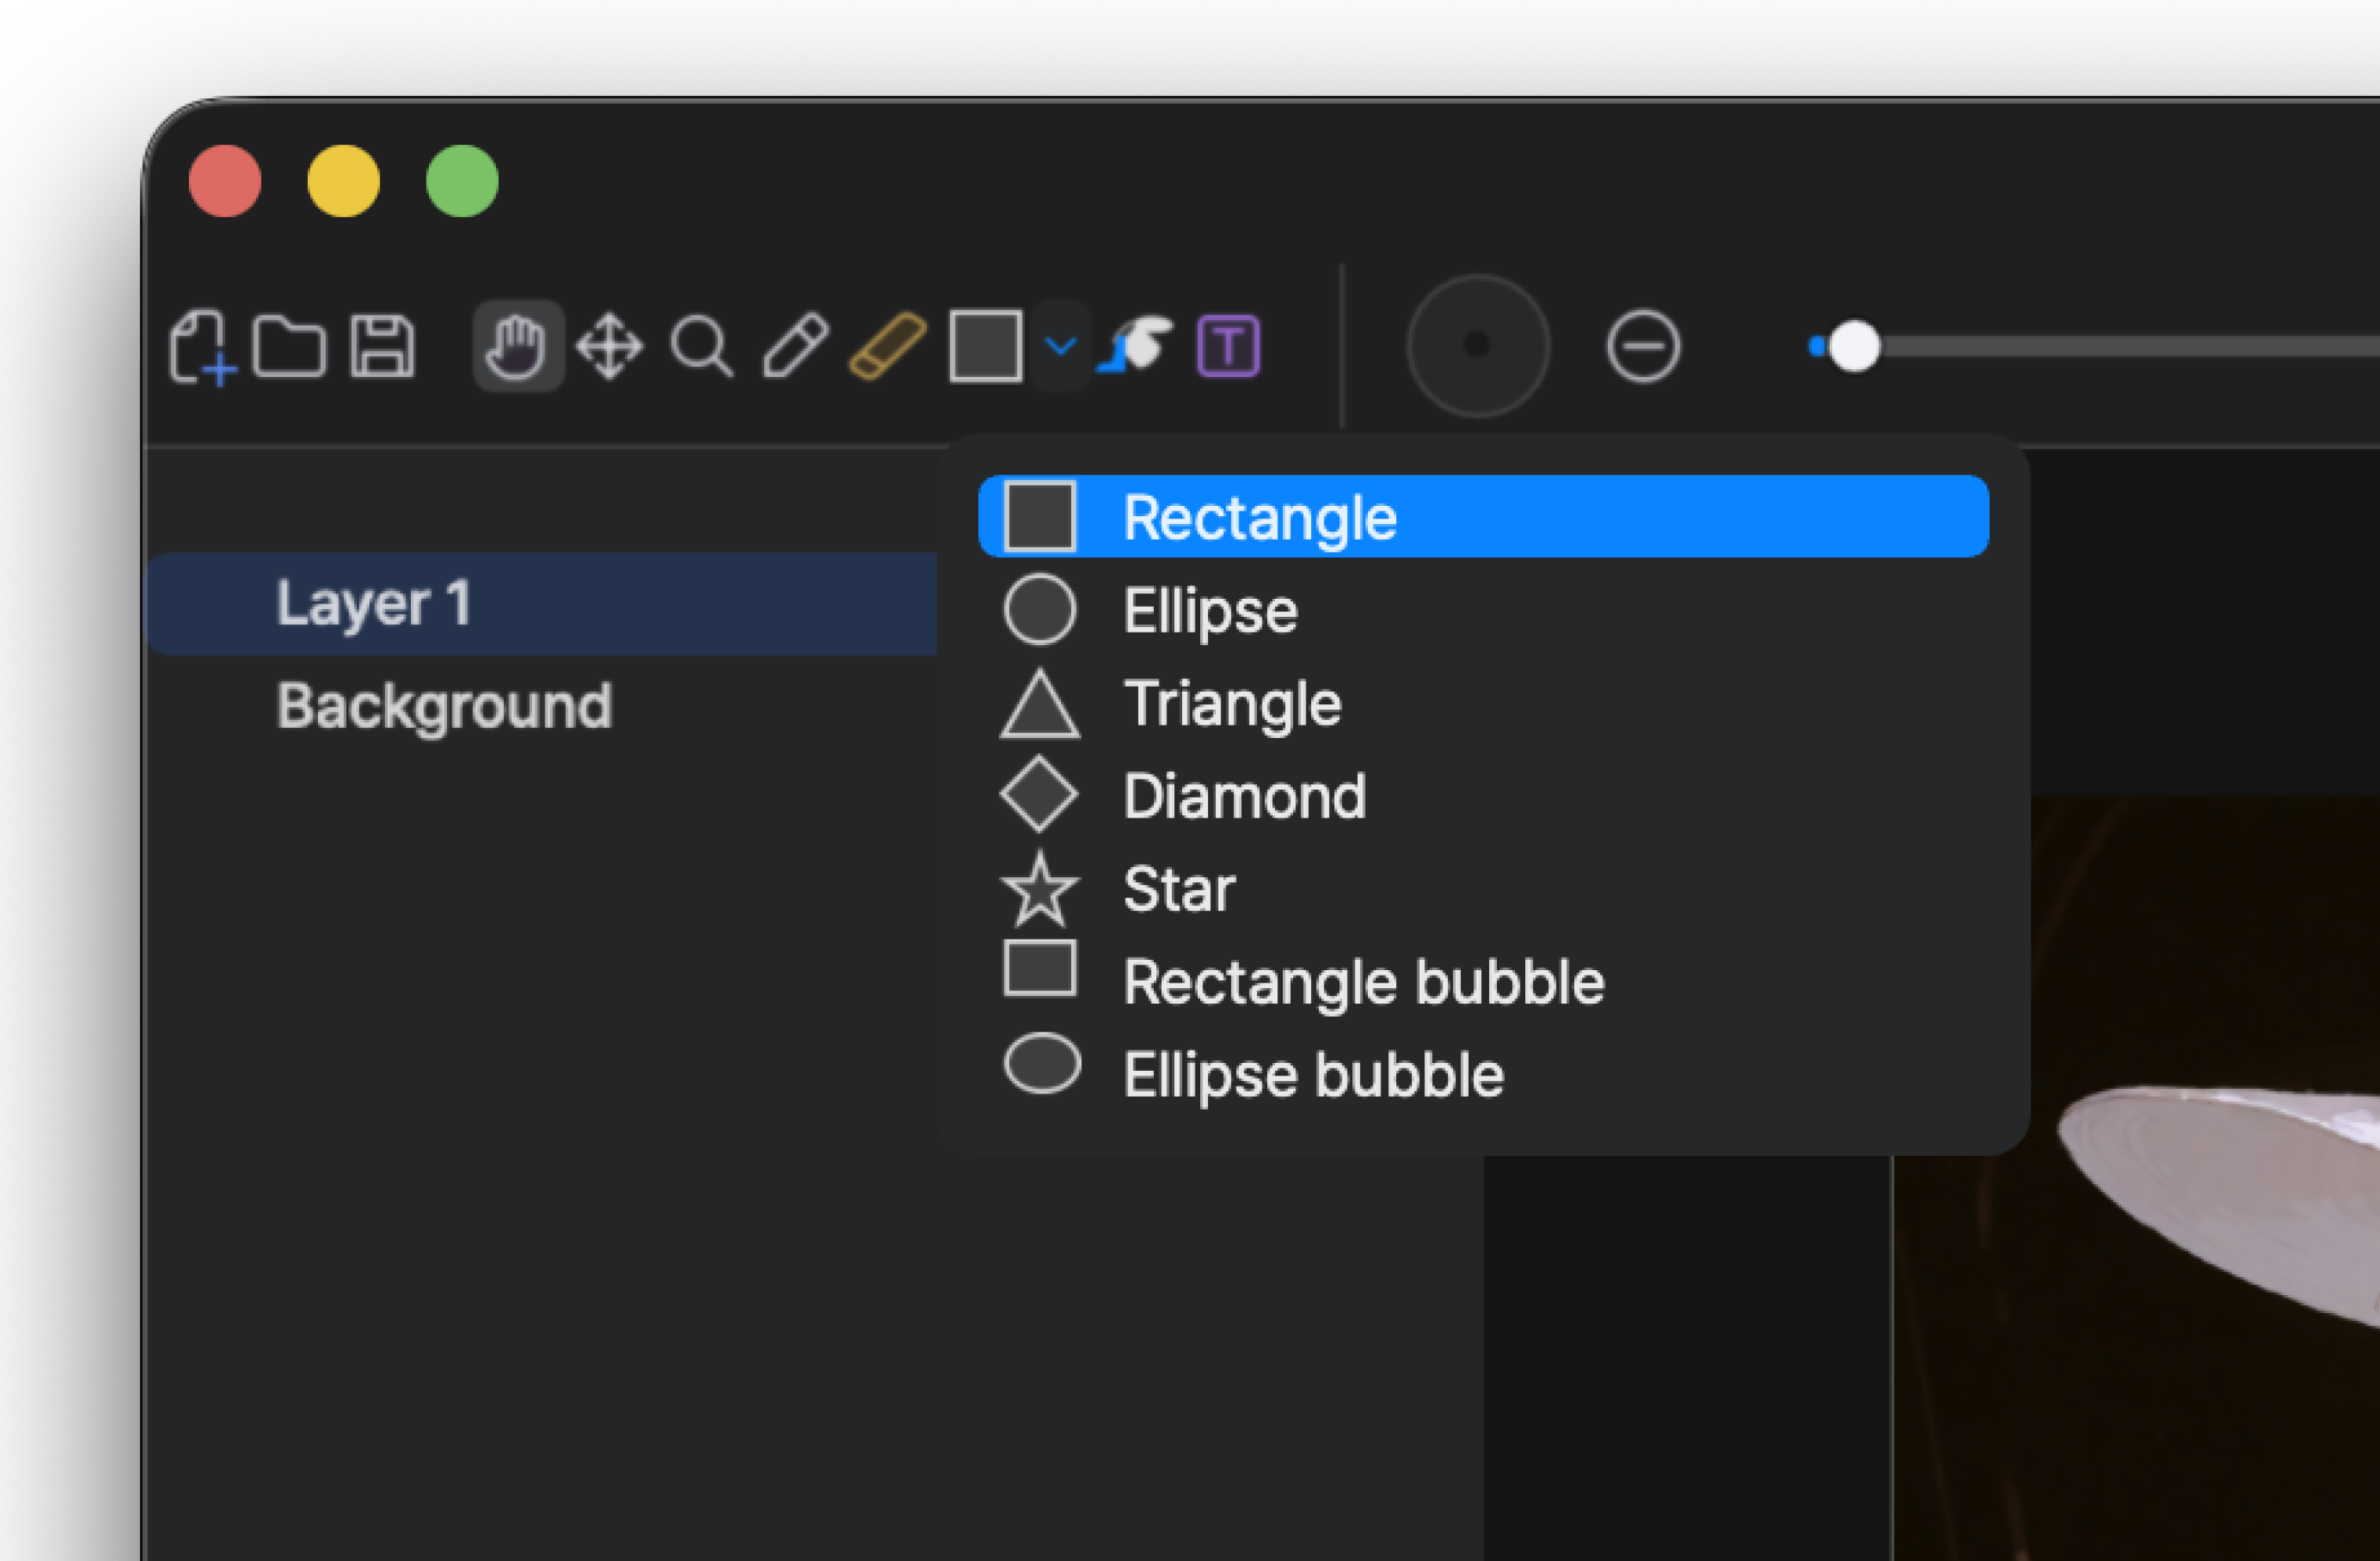Screen dimensions: 2380x1561
Task: Select the Hand pan tool
Action: (x=517, y=346)
